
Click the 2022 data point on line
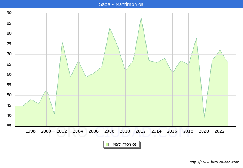[x=220, y=50]
